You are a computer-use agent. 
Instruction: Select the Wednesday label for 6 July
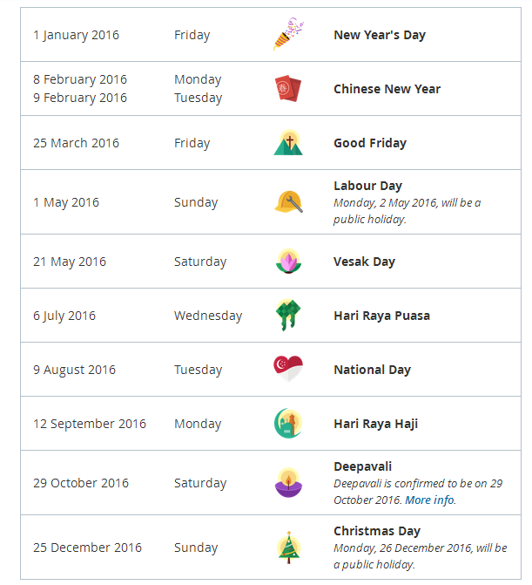coord(208,316)
